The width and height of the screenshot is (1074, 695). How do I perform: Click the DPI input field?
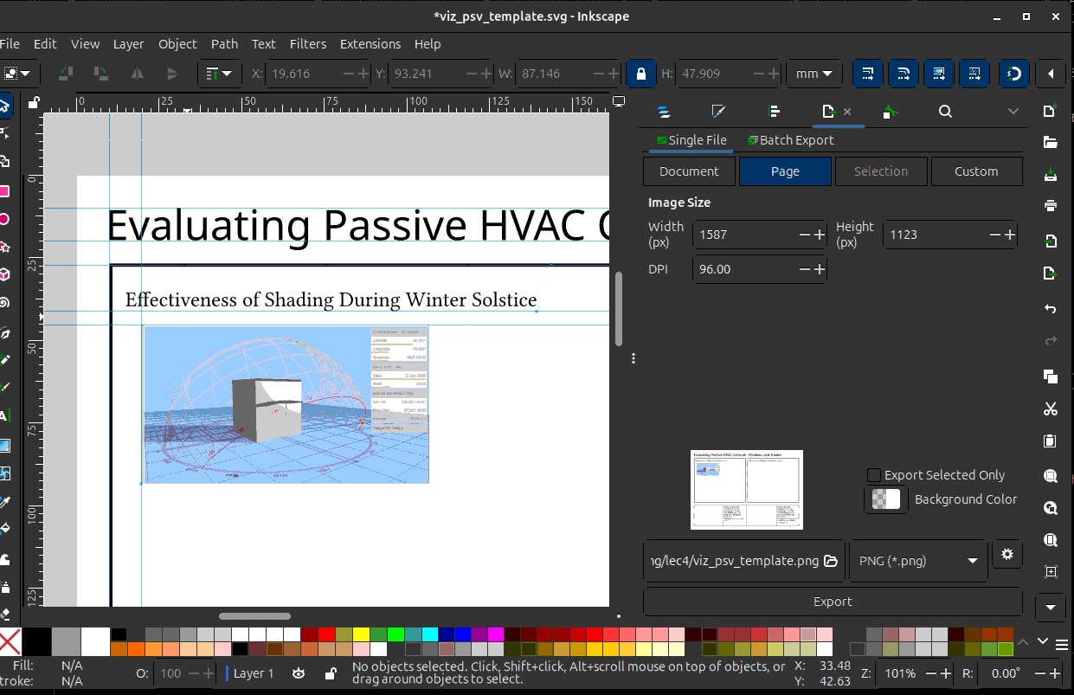coord(746,269)
